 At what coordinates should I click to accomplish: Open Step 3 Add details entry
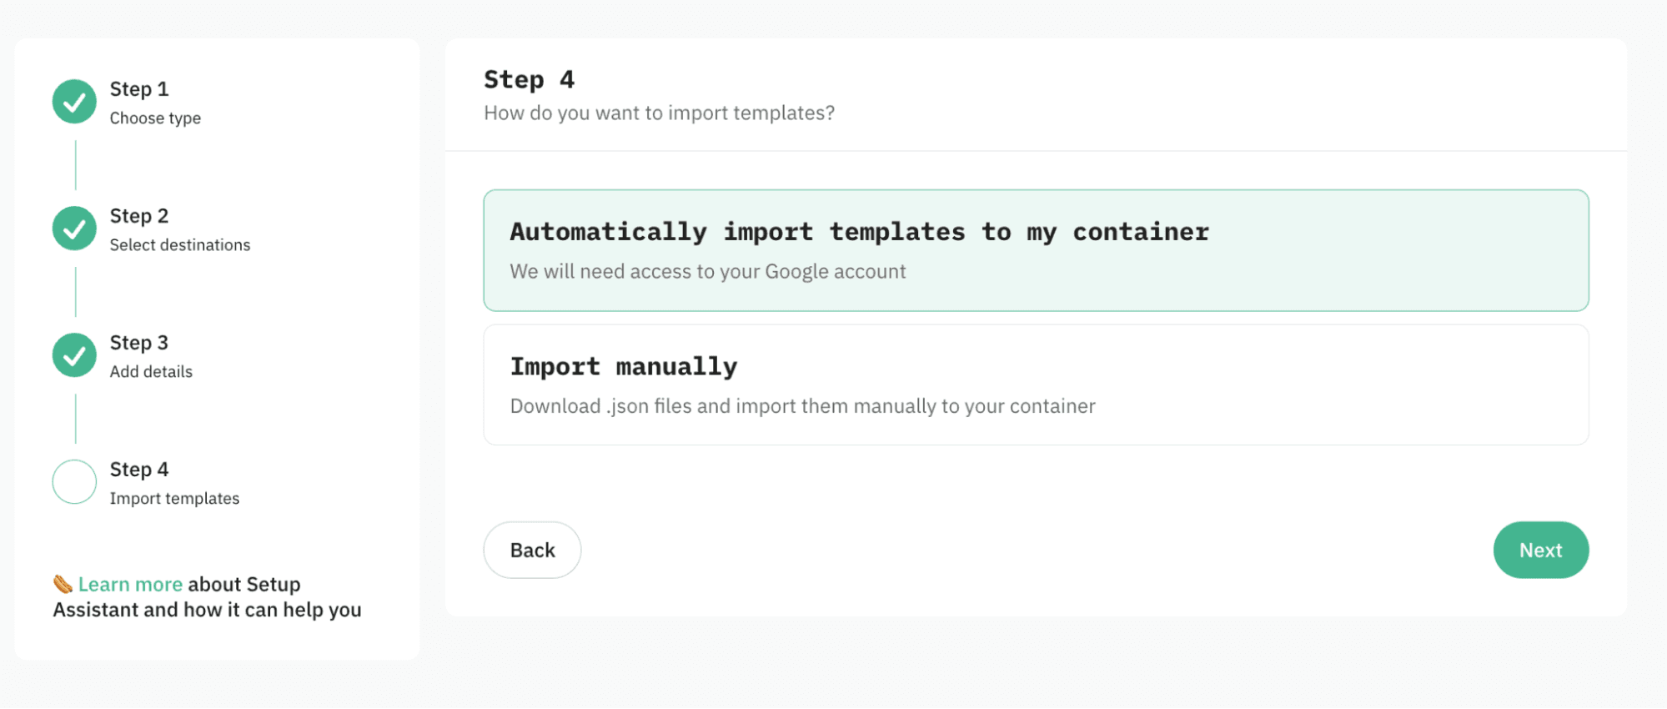coord(138,342)
